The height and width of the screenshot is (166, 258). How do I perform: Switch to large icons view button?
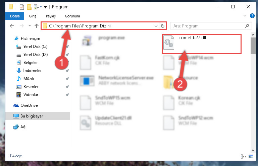251,156
